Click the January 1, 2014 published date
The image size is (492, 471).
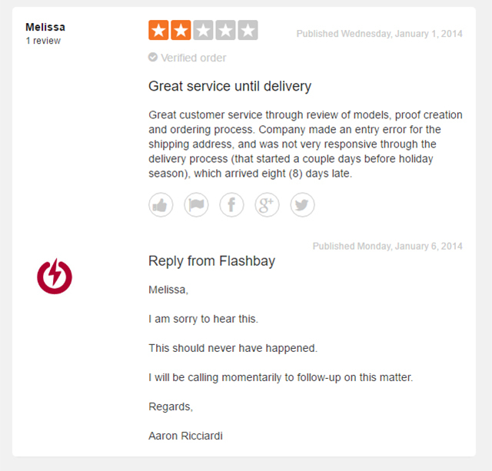pyautogui.click(x=380, y=34)
